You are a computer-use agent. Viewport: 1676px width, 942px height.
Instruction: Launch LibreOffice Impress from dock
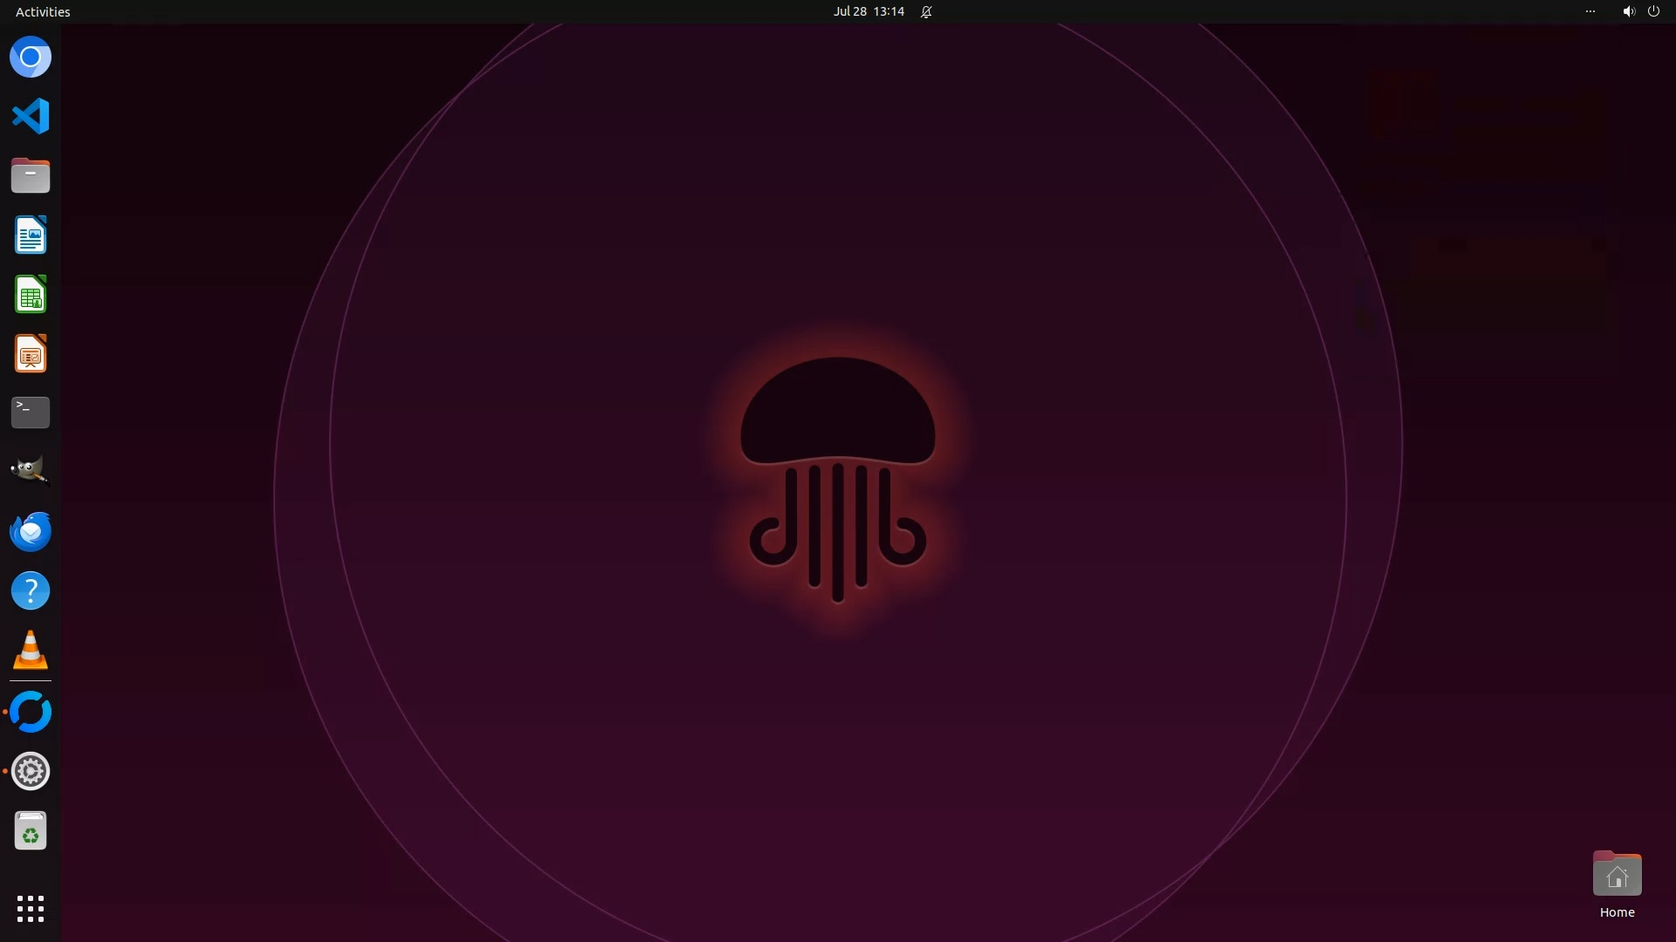pos(31,354)
